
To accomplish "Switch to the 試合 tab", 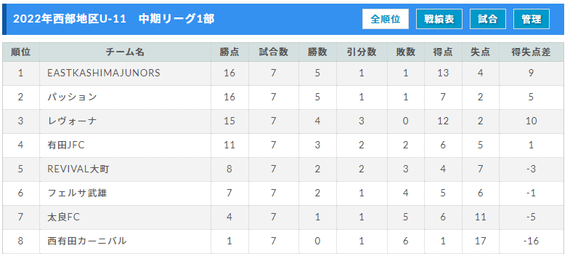I will [488, 19].
